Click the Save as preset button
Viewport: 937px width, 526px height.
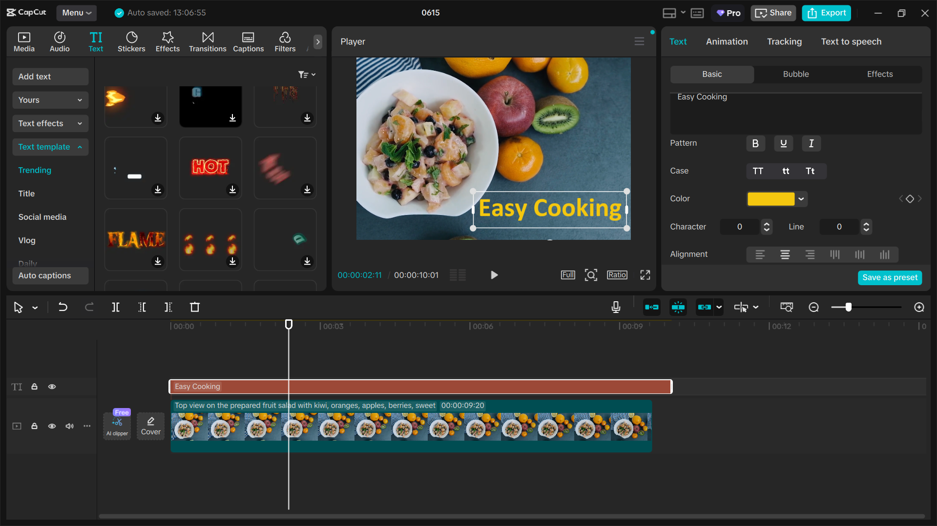coord(890,277)
